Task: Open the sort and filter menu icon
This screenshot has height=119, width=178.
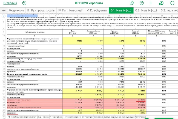Action: pos(142,3)
